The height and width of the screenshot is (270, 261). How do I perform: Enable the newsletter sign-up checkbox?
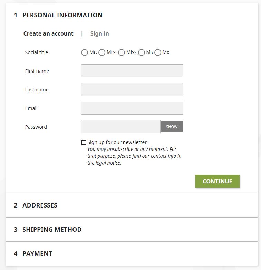[84, 142]
